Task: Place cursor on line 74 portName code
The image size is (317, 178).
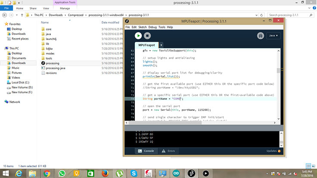Action: point(163,99)
